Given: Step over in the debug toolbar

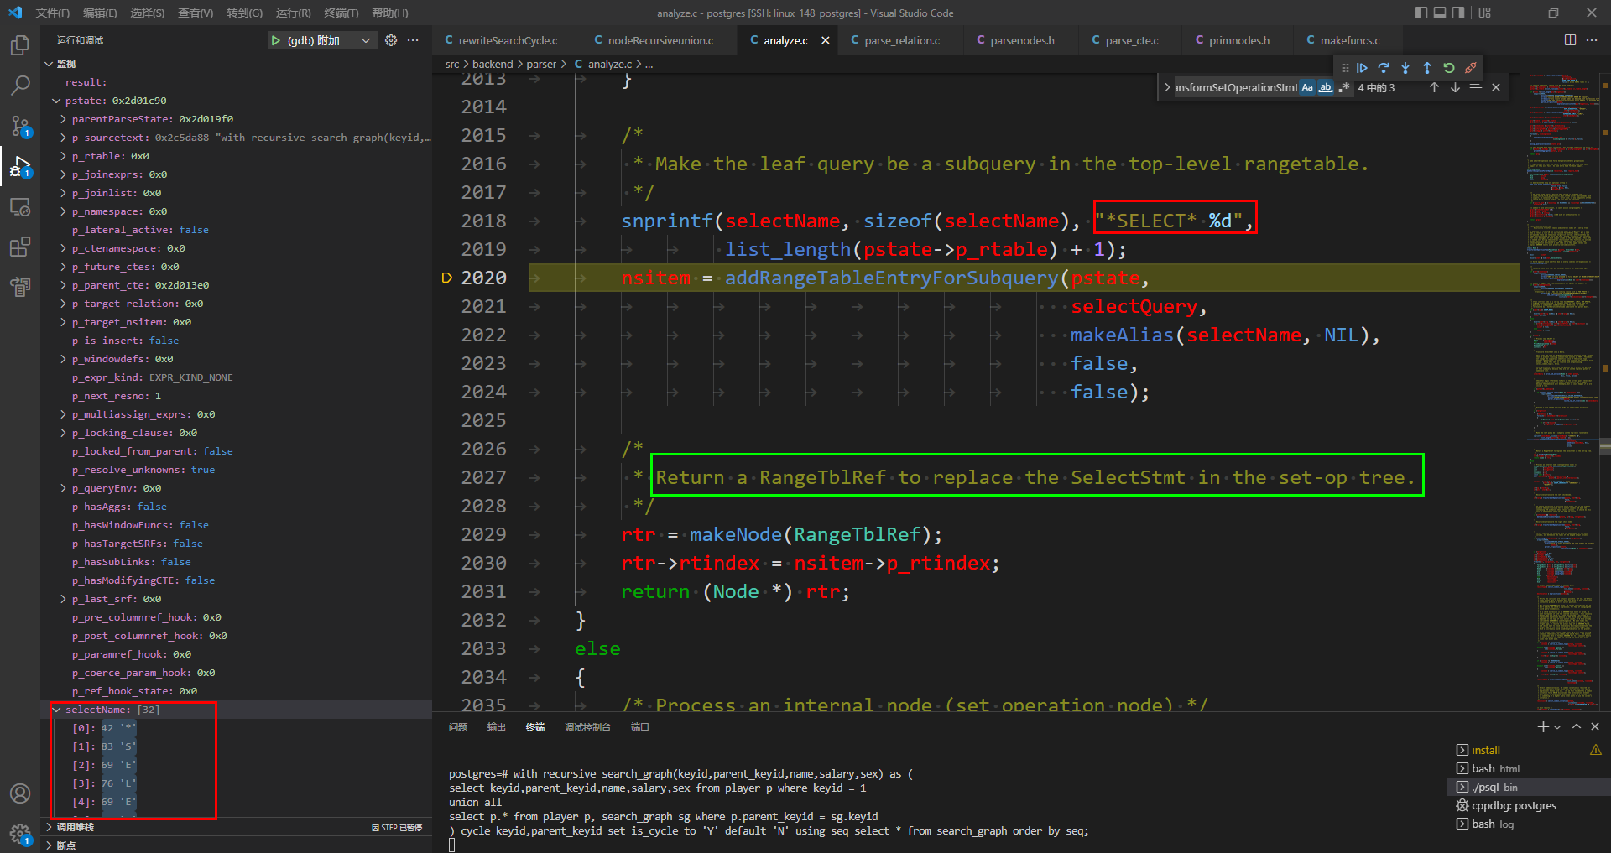Looking at the screenshot, I should coord(1384,68).
